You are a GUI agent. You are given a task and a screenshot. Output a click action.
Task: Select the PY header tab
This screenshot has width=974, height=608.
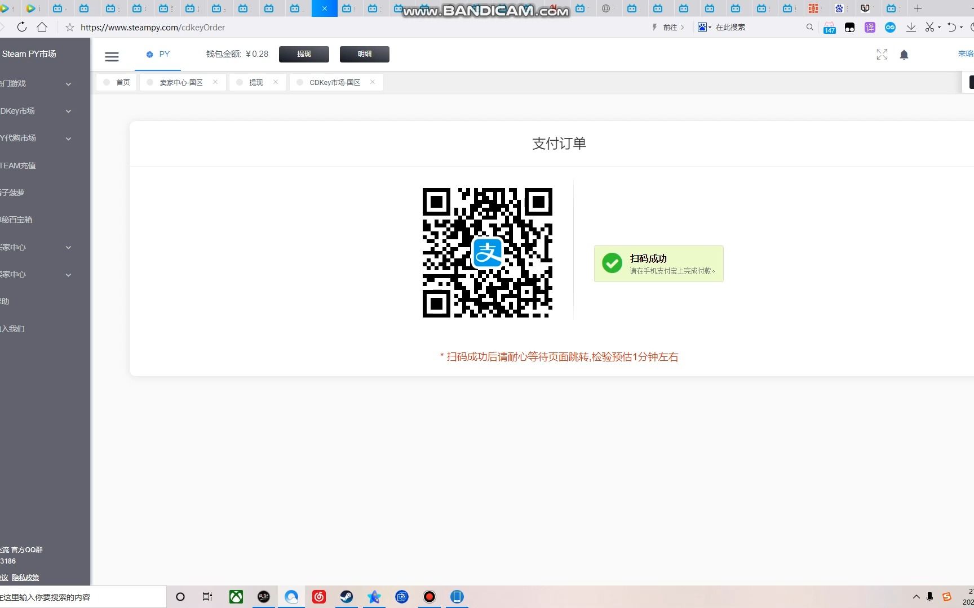(x=158, y=55)
